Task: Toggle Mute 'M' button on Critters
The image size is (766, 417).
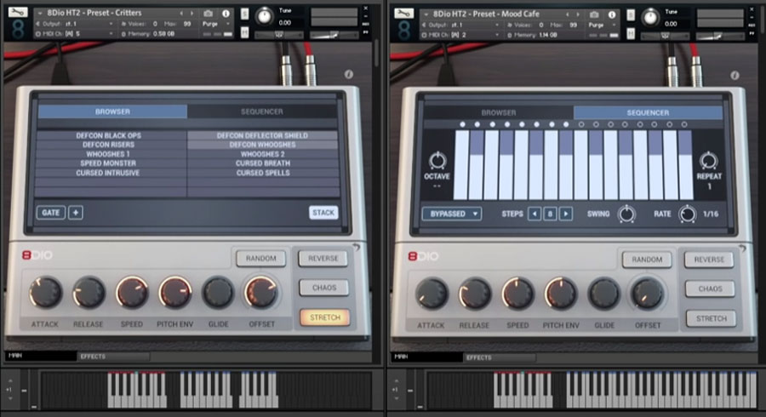Action: [x=245, y=32]
